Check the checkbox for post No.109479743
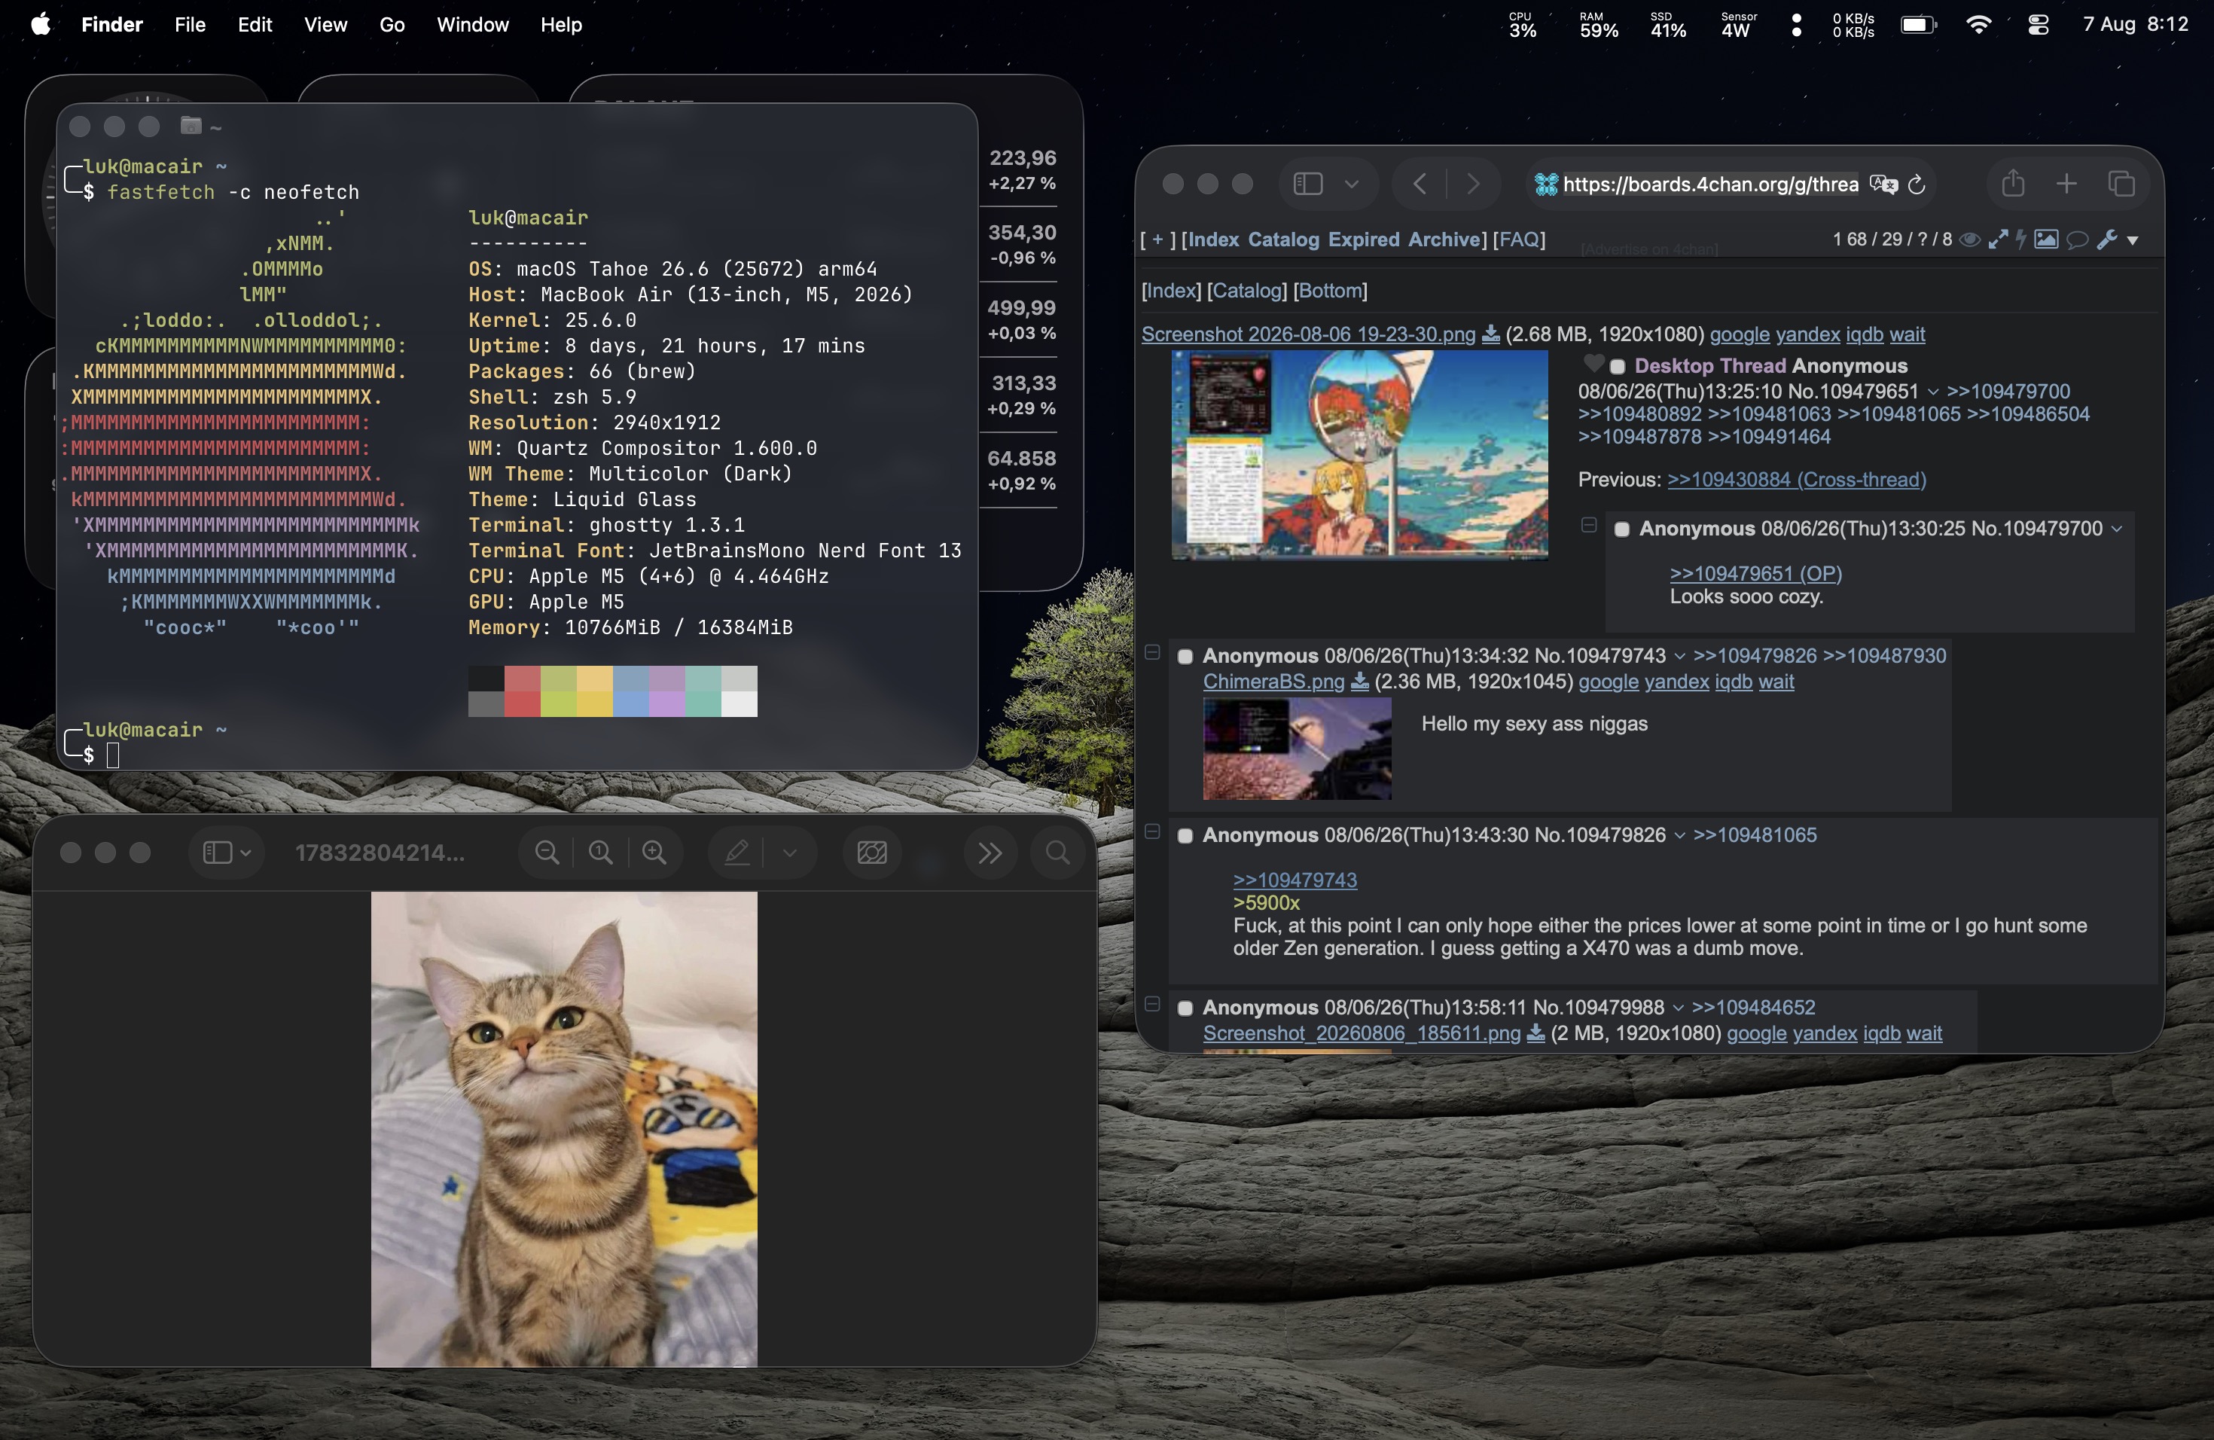2214x1440 pixels. pyautogui.click(x=1185, y=657)
